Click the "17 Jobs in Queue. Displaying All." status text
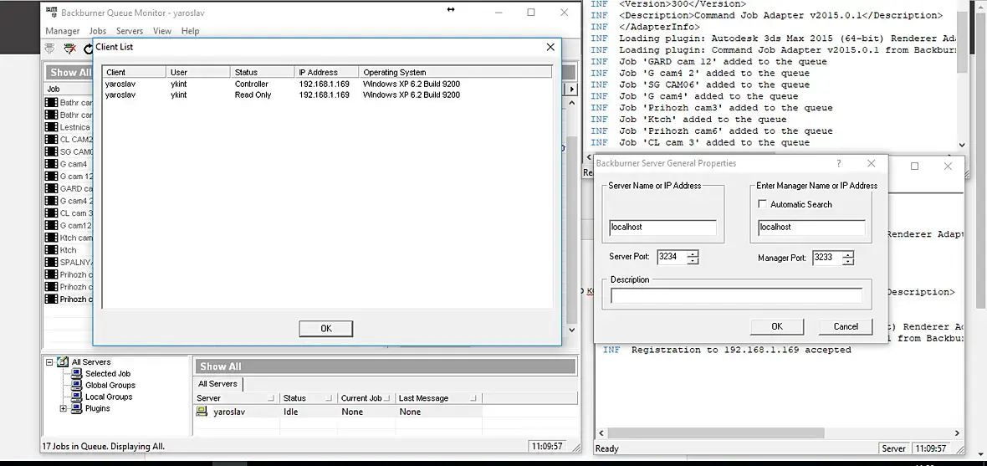Image resolution: width=987 pixels, height=466 pixels. (103, 447)
